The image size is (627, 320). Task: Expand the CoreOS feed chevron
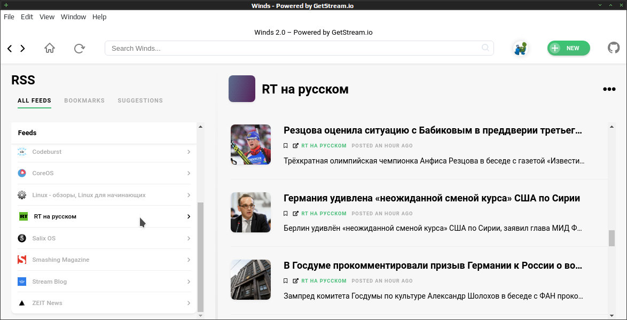189,173
